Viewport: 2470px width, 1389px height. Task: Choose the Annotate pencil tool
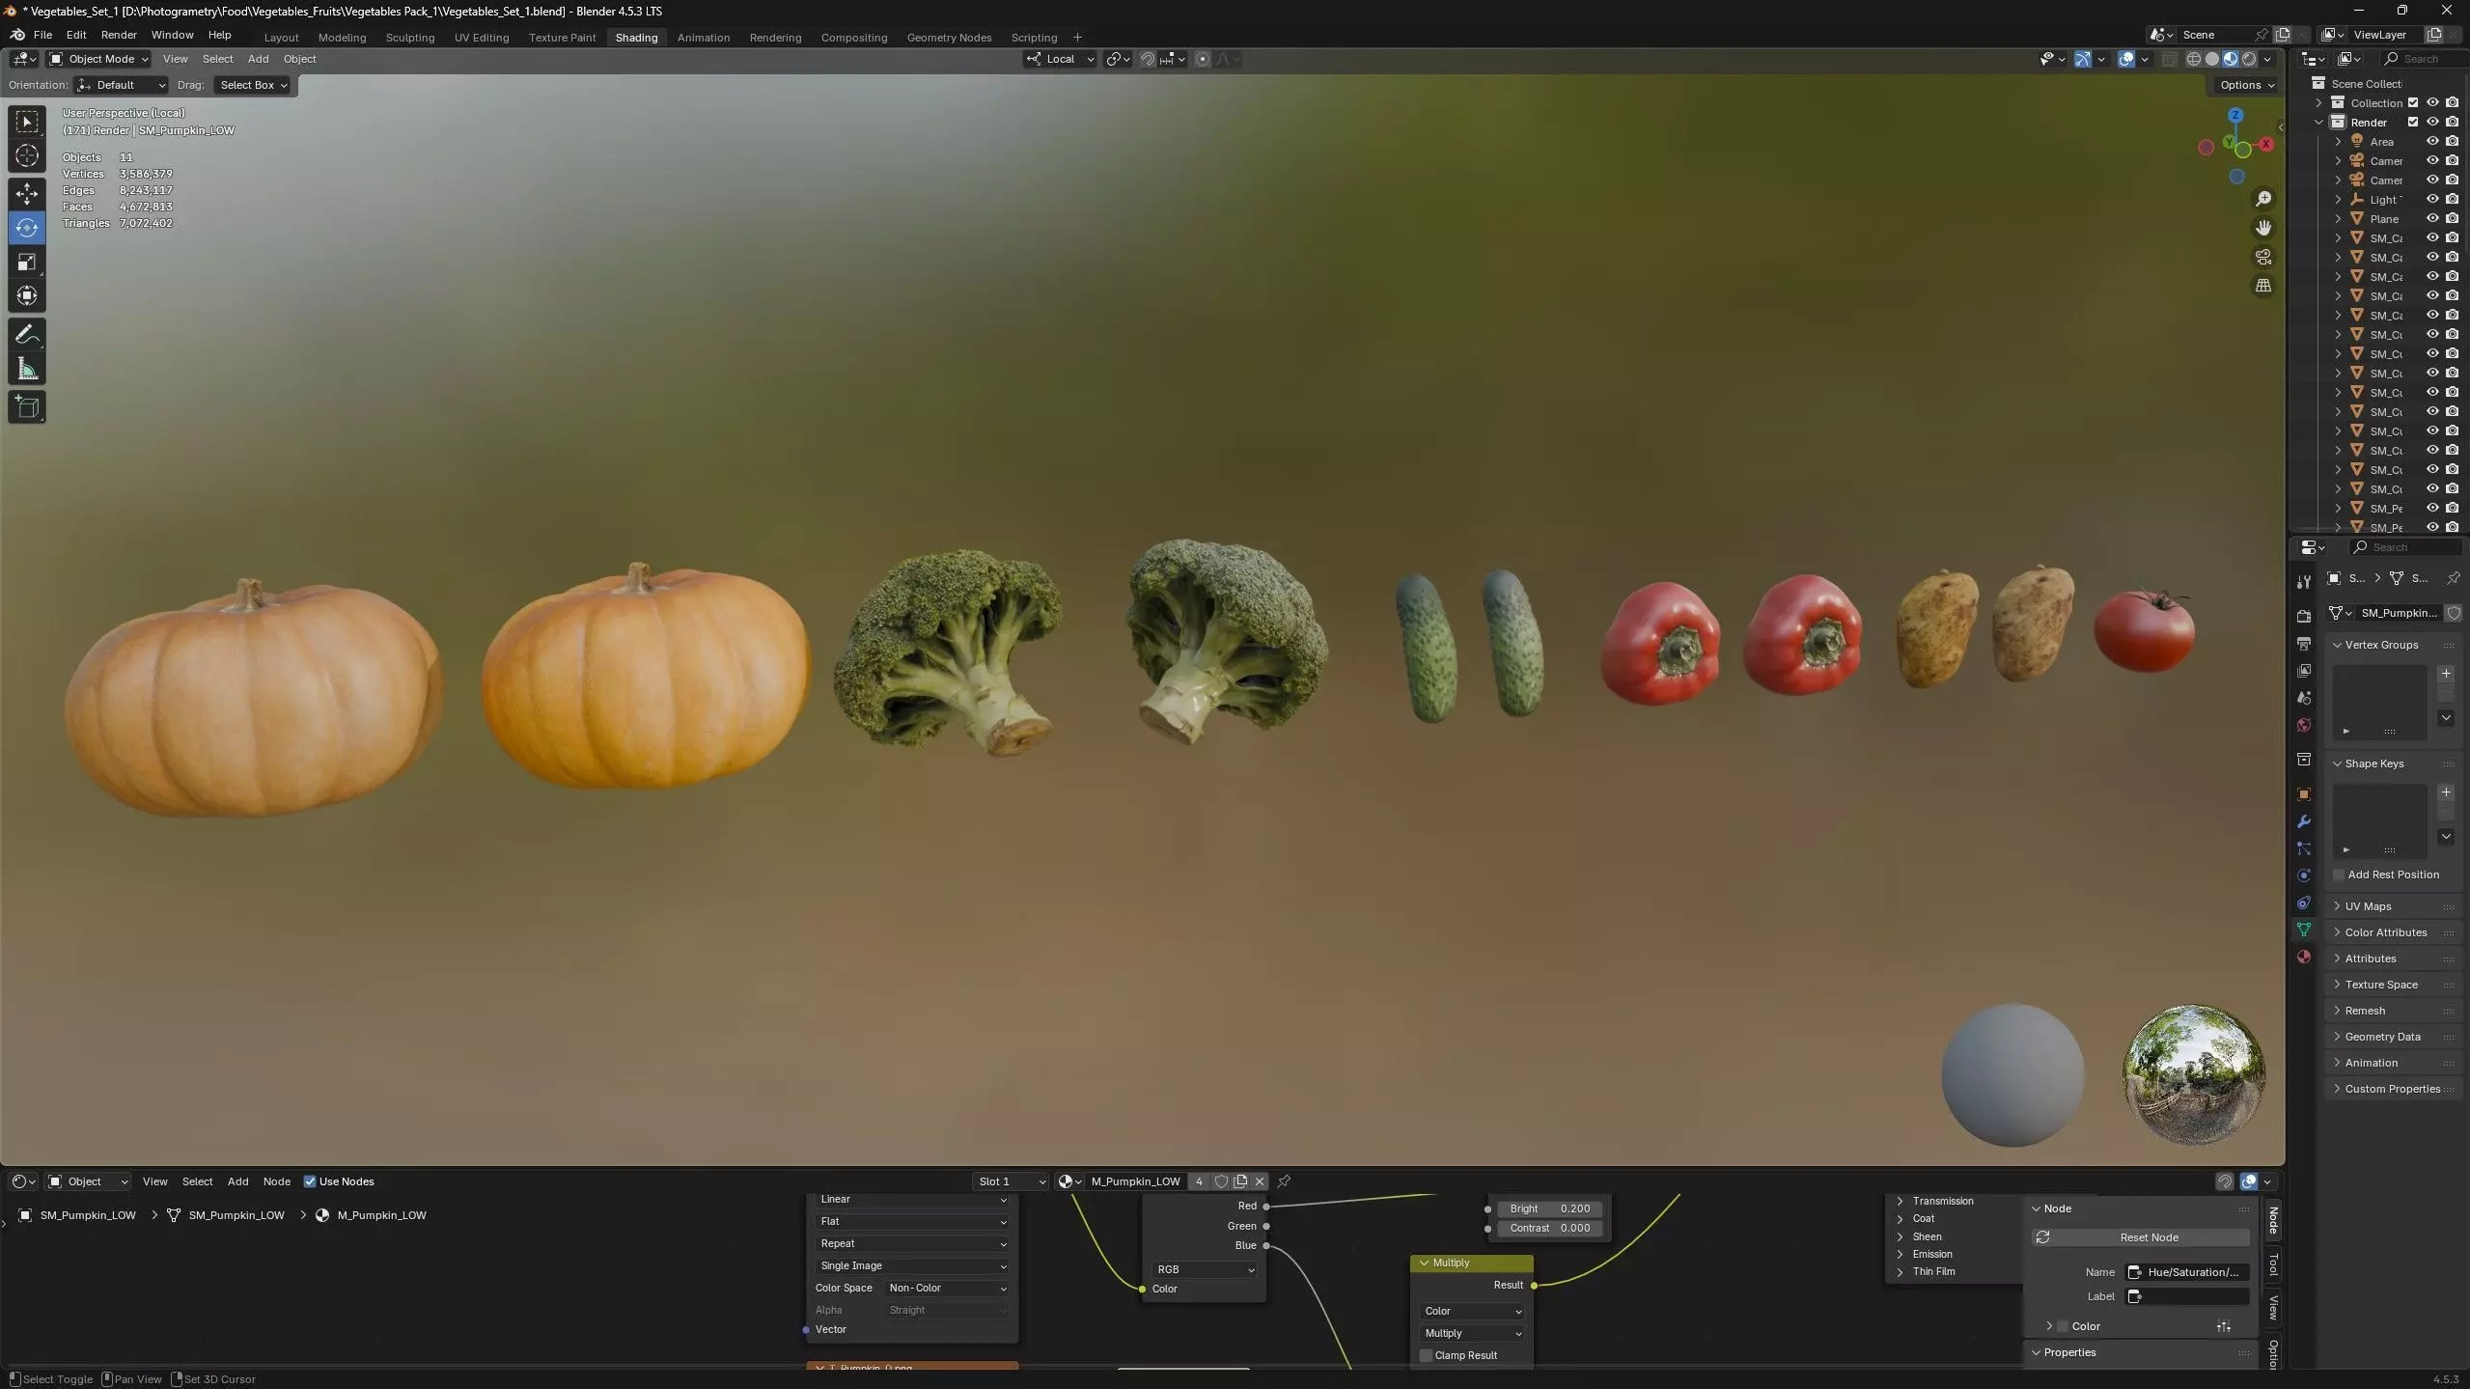click(x=27, y=335)
